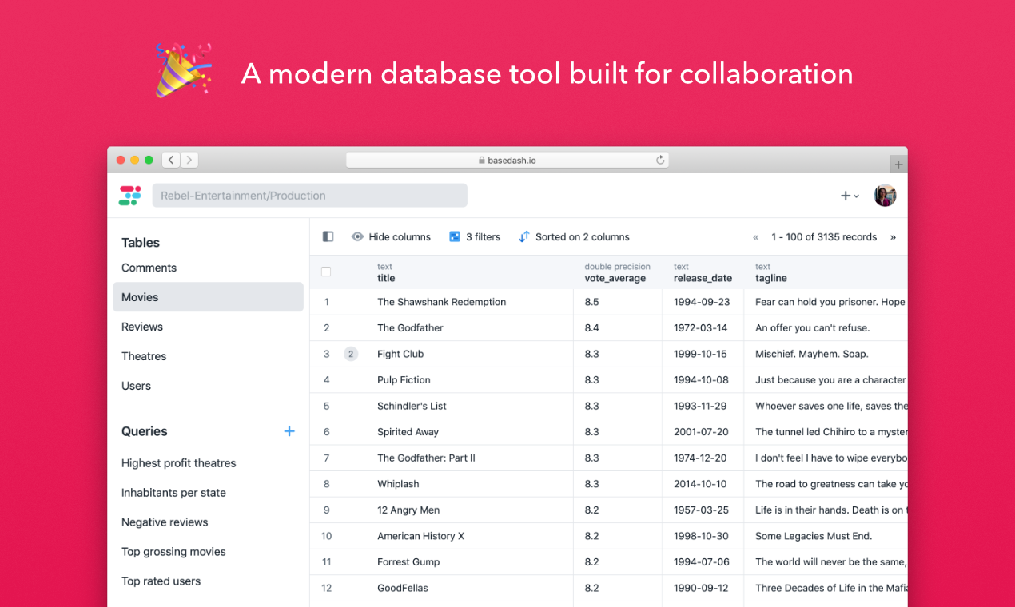Image resolution: width=1015 pixels, height=607 pixels.
Task: Click the Rebel-Entertainment/Production search field
Action: (309, 195)
